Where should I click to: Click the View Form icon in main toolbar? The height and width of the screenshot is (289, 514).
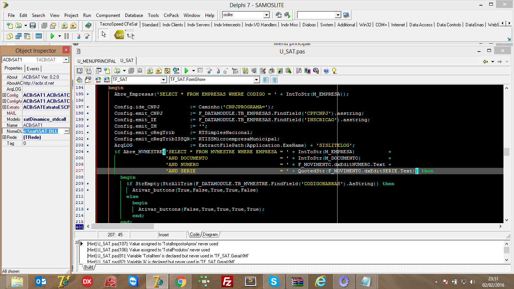[18, 36]
